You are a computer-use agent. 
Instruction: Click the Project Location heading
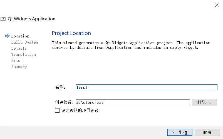tap(71, 33)
